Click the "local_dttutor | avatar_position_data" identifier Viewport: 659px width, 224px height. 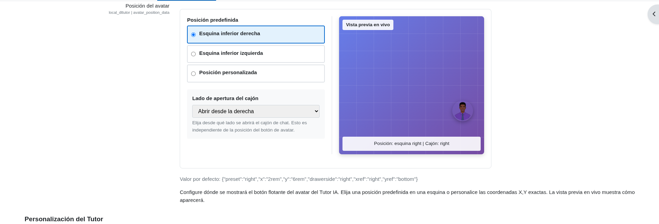(139, 12)
